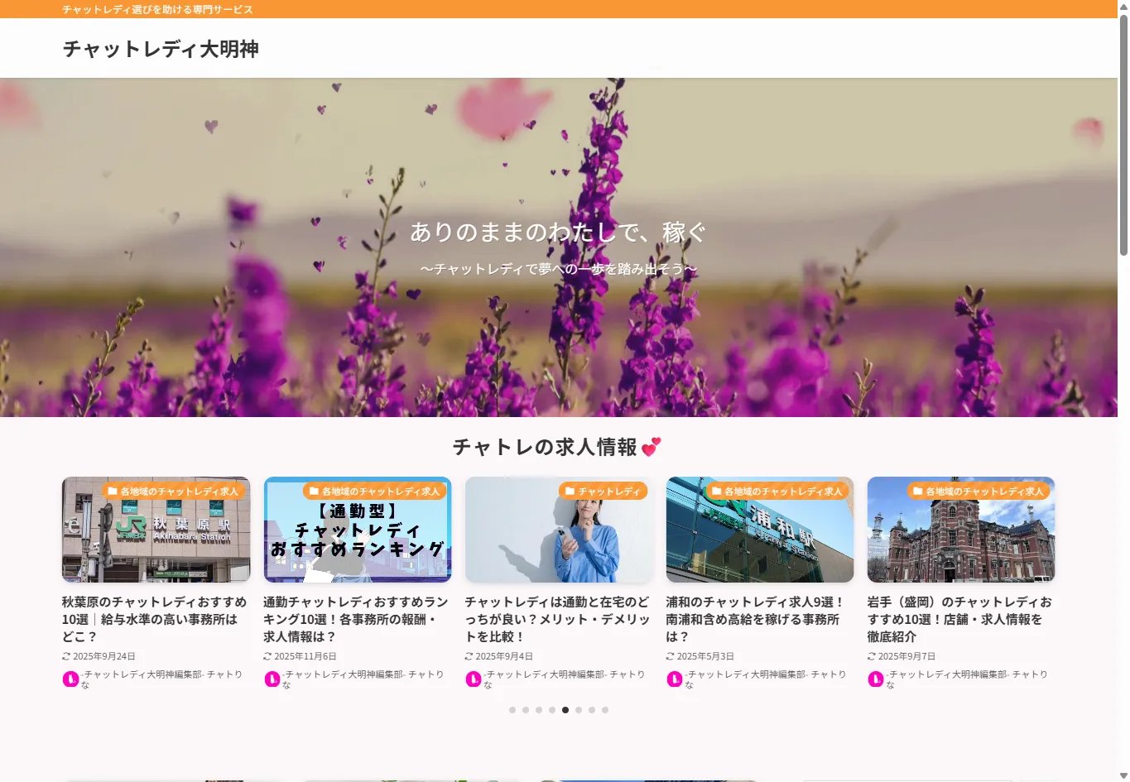Select the first carousel pagination dot
Screen dimensions: 1130x782
[x=512, y=710]
